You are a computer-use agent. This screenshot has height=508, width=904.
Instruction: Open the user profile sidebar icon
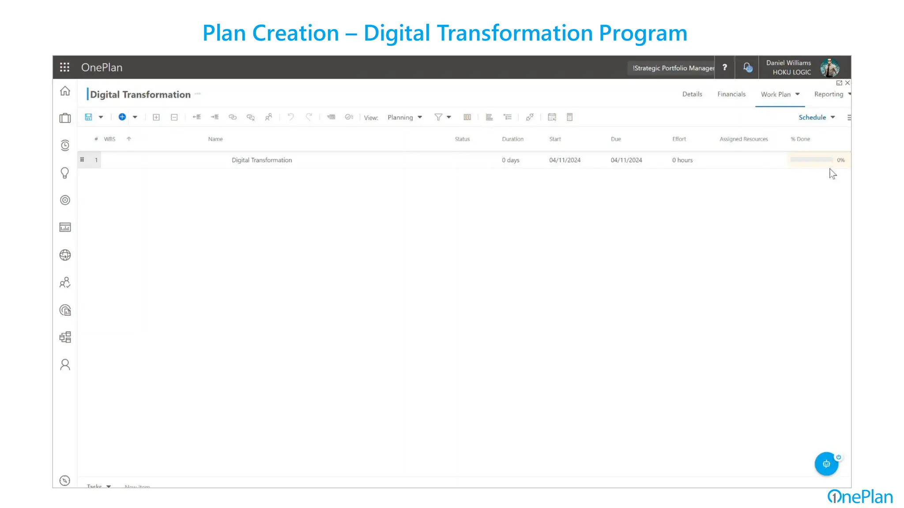pyautogui.click(x=65, y=365)
